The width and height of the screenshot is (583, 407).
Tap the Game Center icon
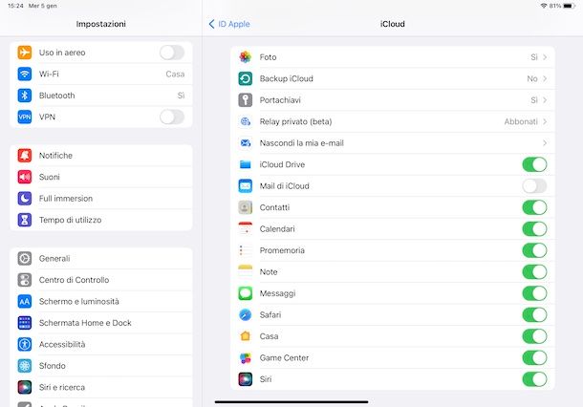point(245,358)
